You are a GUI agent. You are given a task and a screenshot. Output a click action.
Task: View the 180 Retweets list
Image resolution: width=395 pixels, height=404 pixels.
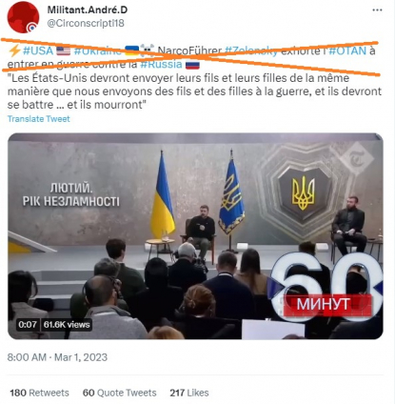point(39,393)
